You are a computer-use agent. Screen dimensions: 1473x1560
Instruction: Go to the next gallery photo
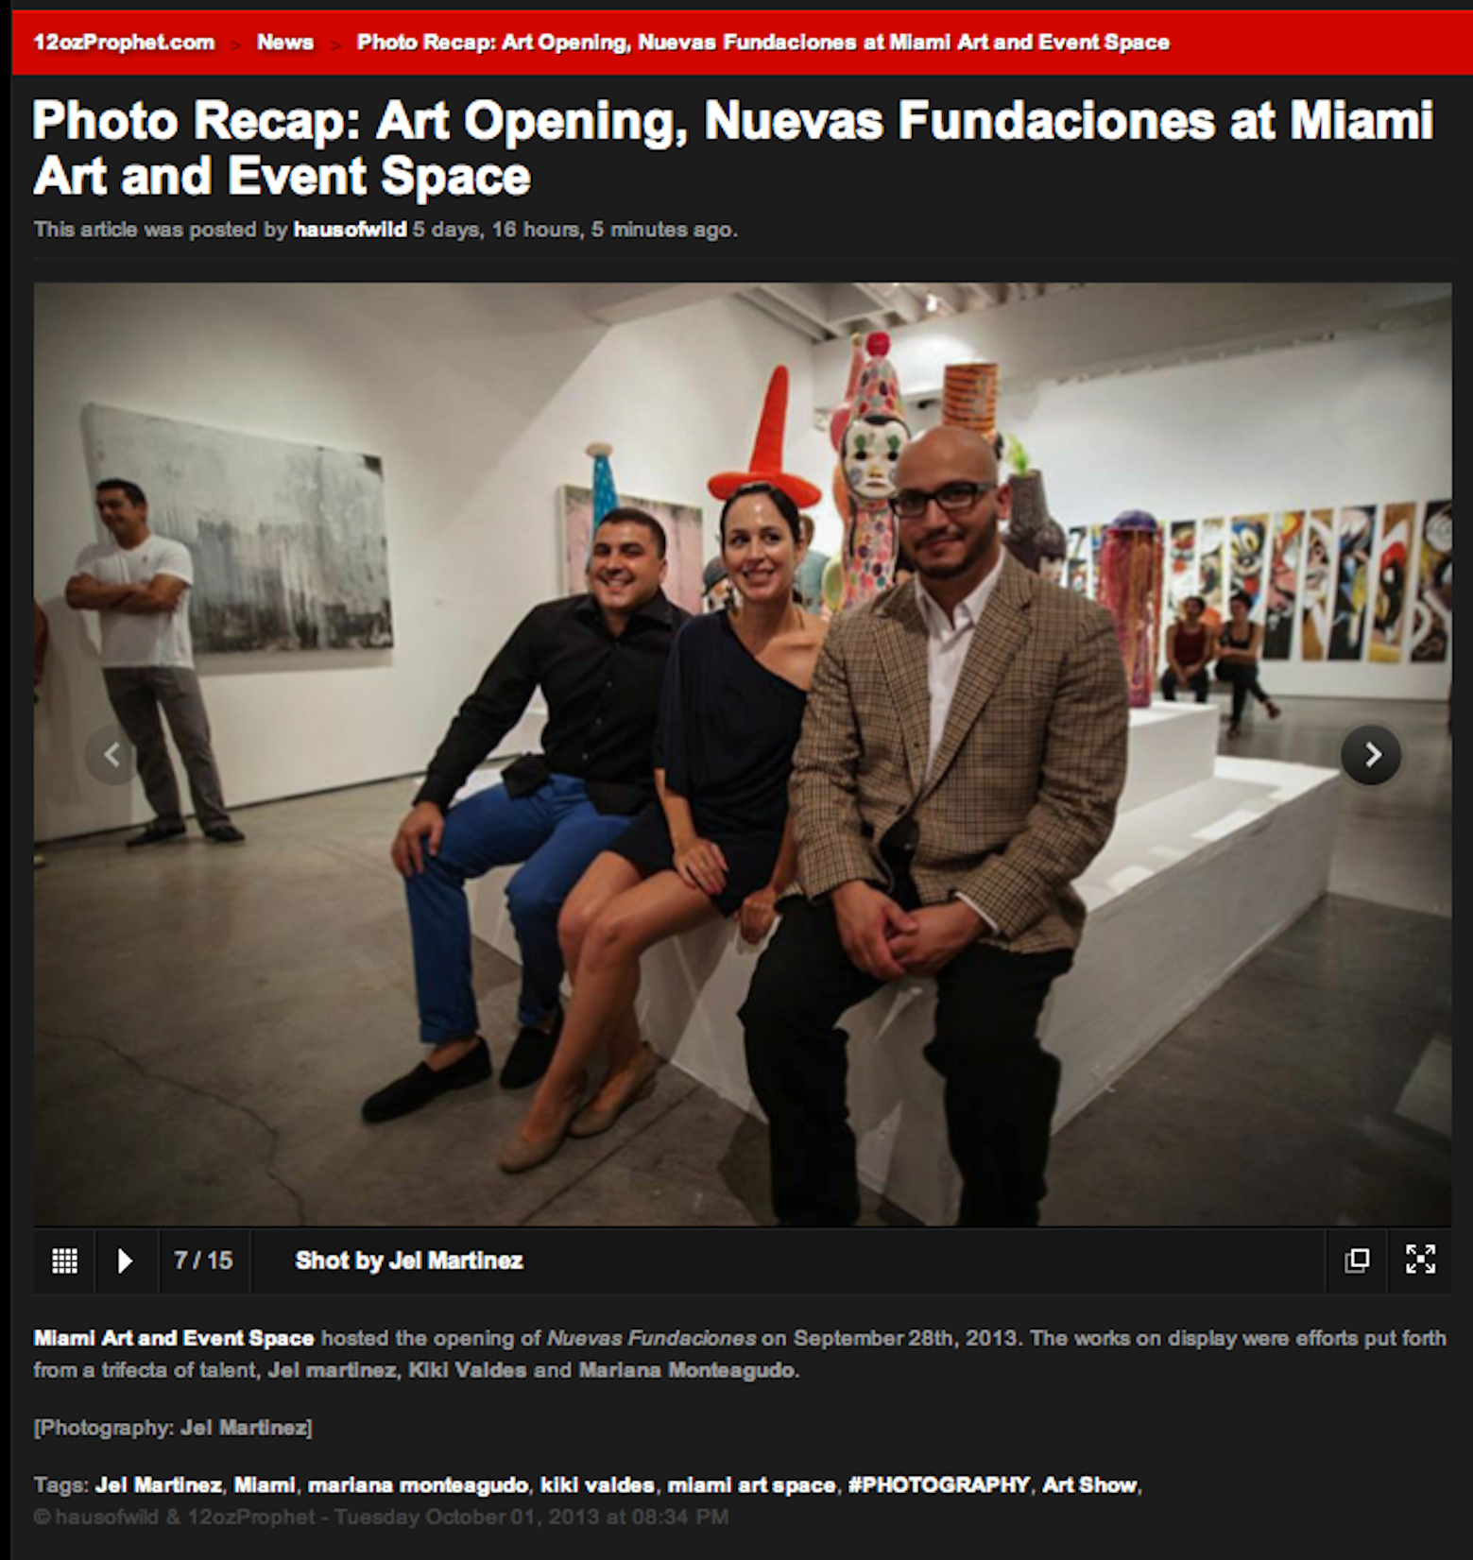[x=1371, y=754]
